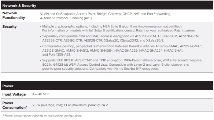Screen dimensions: 214x120
Task: Click the AES256-GCM text
Action: 145,36
